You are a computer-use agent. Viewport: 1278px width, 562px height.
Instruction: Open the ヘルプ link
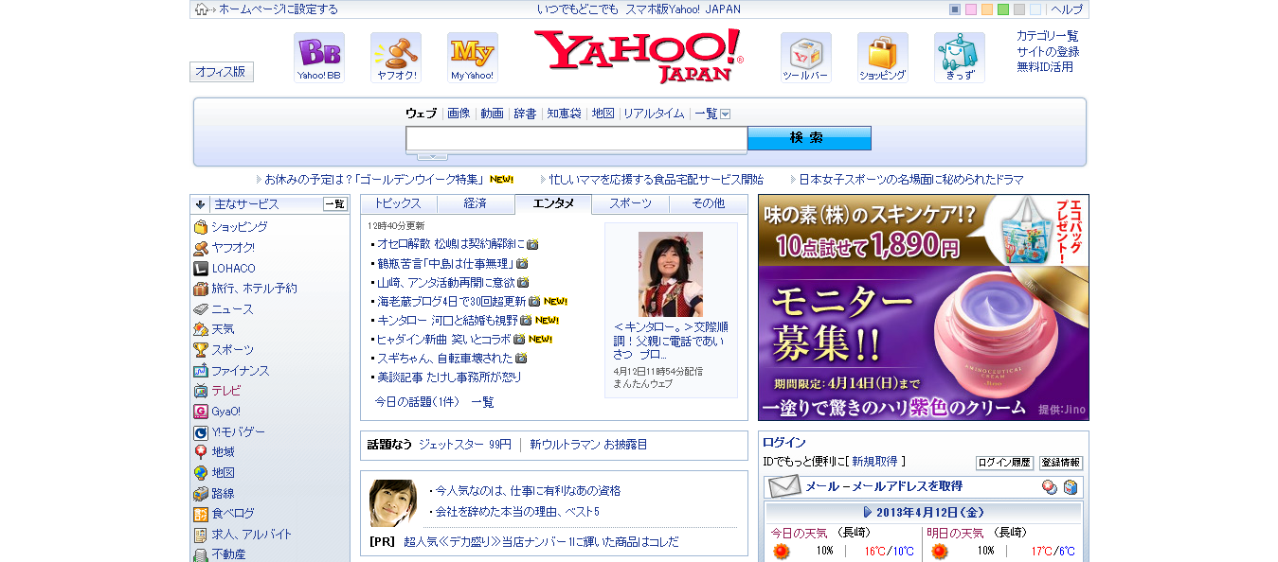[1067, 9]
